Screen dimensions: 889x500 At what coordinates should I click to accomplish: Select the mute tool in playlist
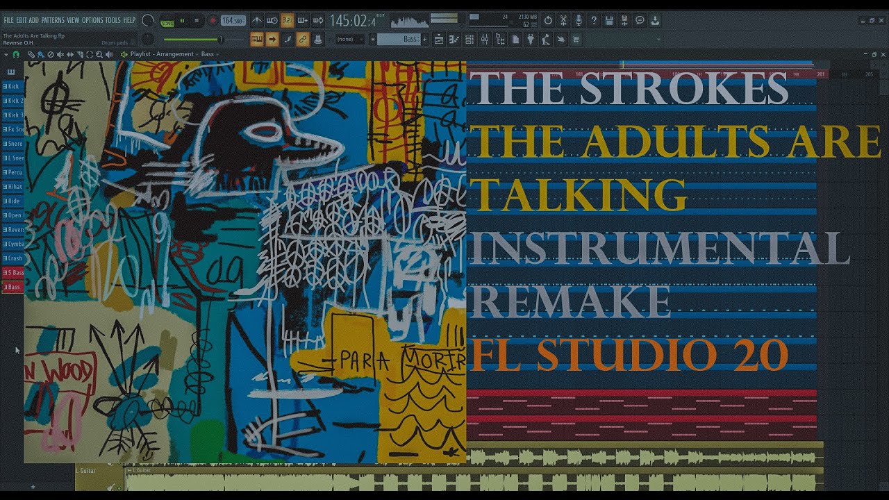[60, 54]
